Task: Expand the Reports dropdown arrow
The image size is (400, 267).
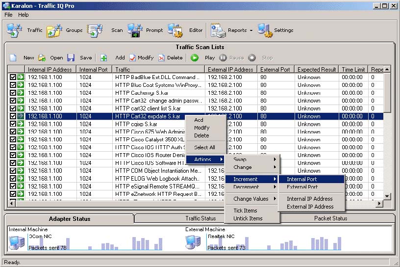Action: coord(251,30)
